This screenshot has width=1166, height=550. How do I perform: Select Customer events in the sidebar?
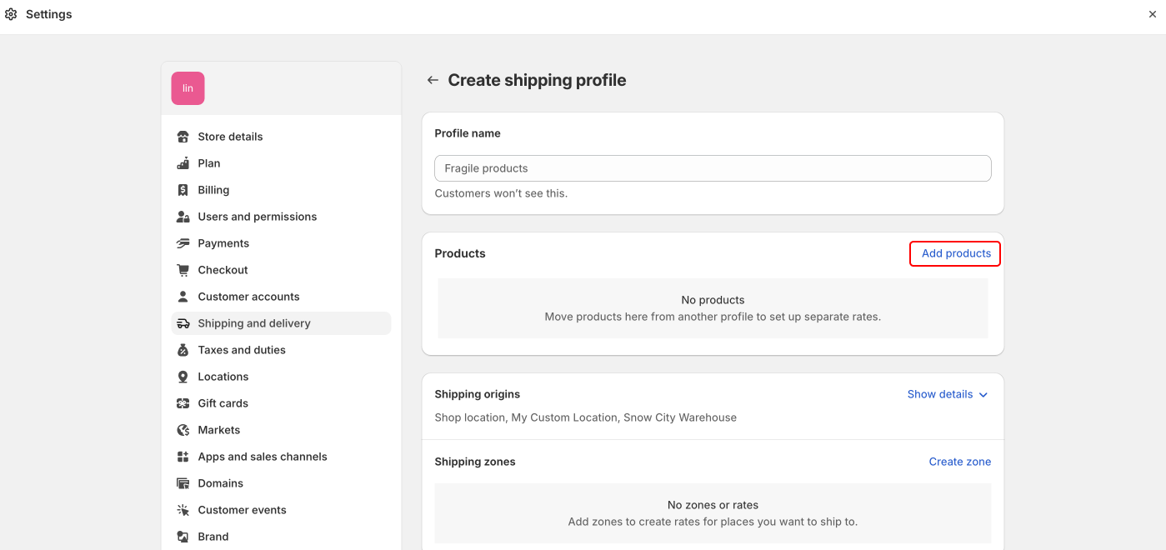(x=281, y=510)
